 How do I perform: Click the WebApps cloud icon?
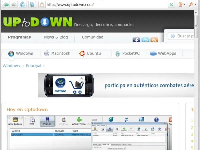click(x=153, y=54)
